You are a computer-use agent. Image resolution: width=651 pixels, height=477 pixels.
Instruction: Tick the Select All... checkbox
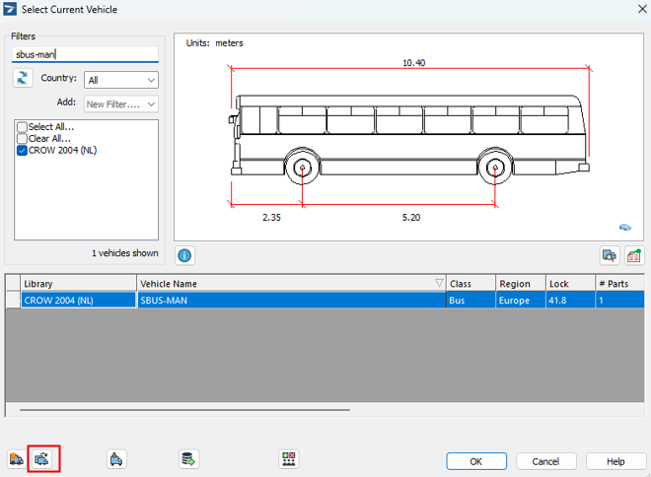[x=22, y=127]
